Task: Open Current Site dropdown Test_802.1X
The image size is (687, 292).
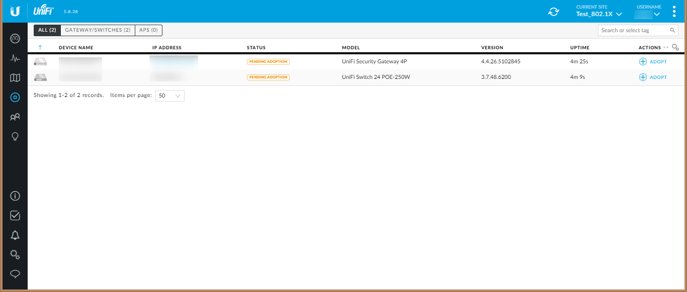Action: (x=599, y=14)
